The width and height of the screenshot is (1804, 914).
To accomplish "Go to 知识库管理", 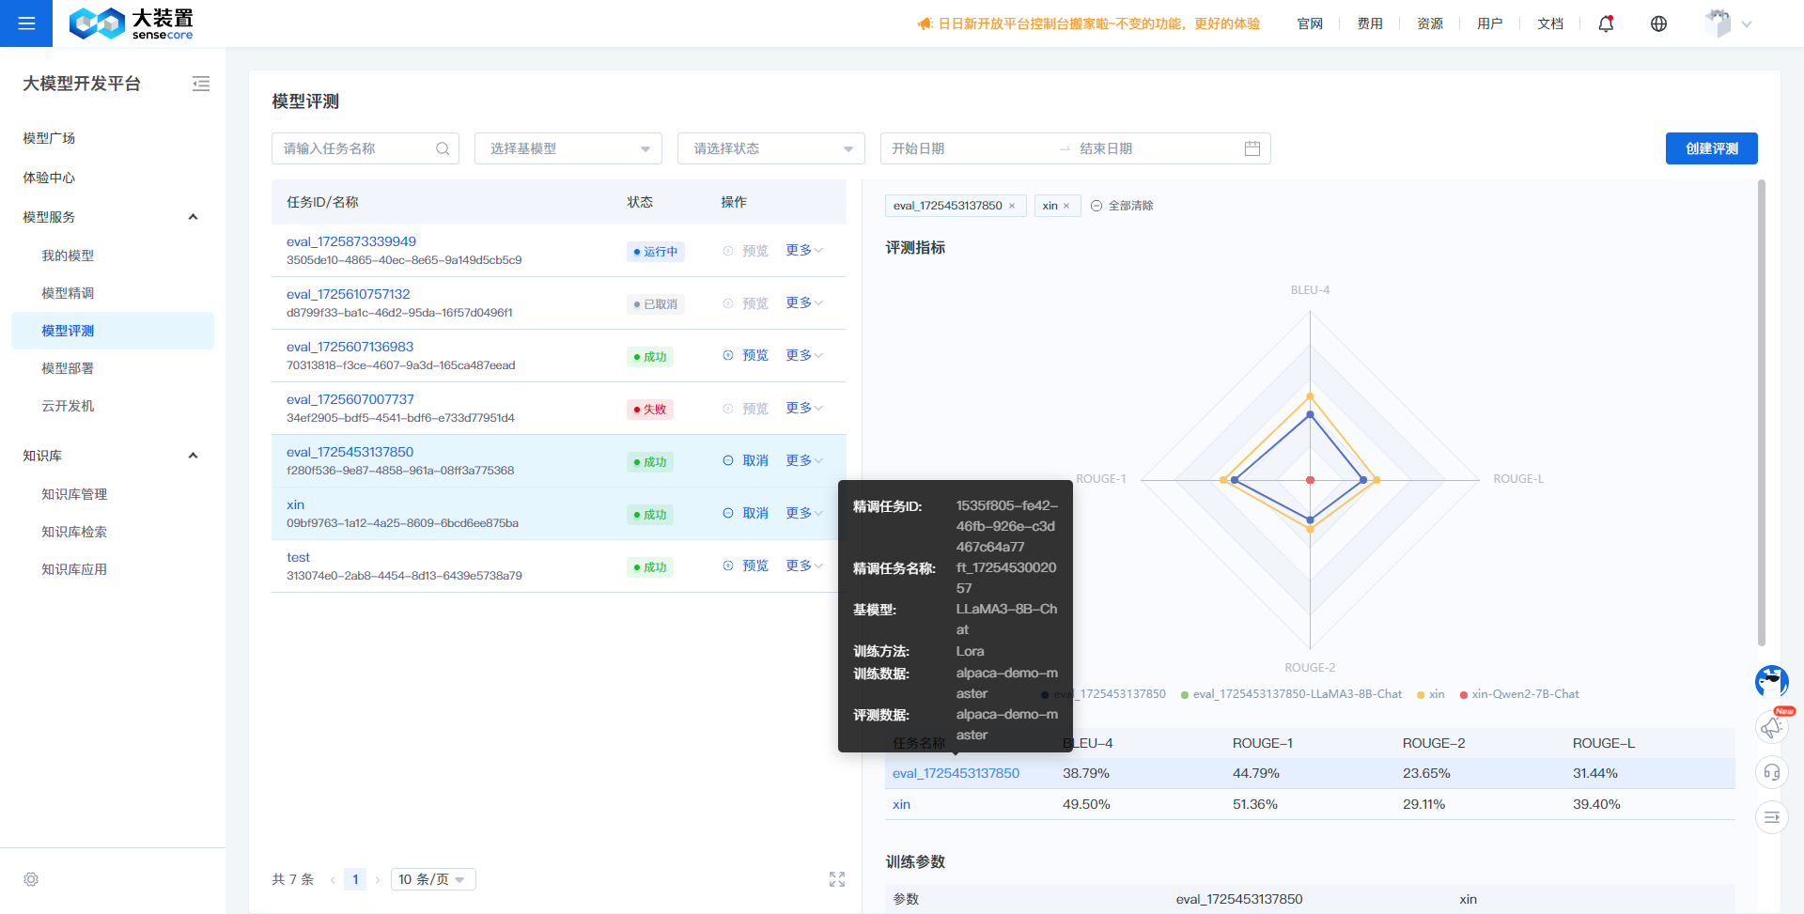I will (74, 494).
